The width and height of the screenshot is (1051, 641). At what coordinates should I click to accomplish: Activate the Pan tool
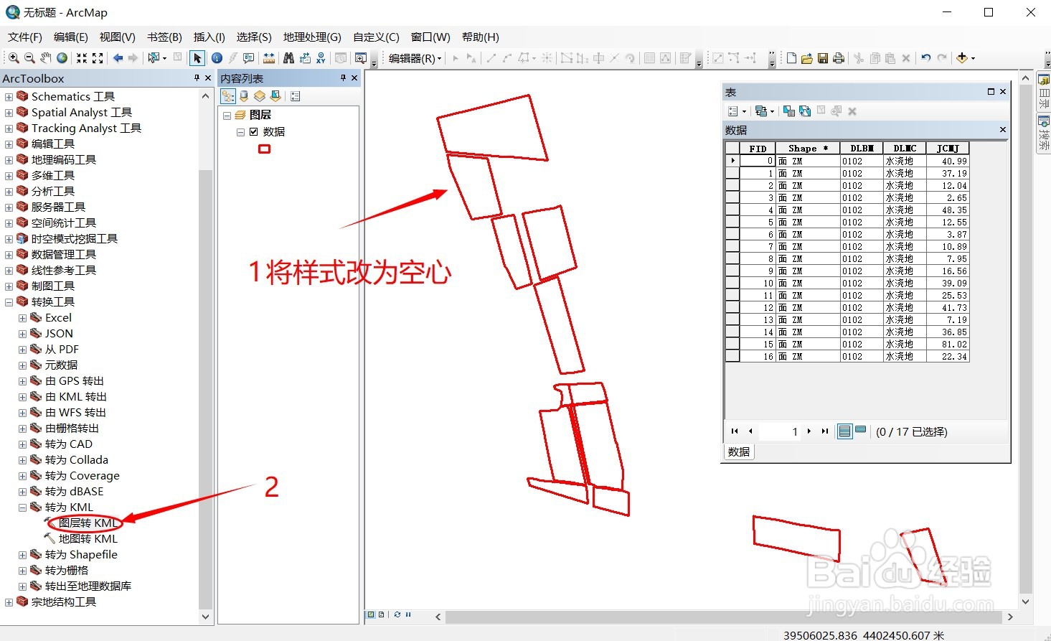(46, 57)
